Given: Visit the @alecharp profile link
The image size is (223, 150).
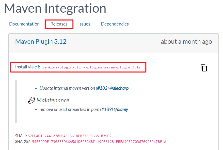Looking at the screenshot, I should click(x=119, y=88).
